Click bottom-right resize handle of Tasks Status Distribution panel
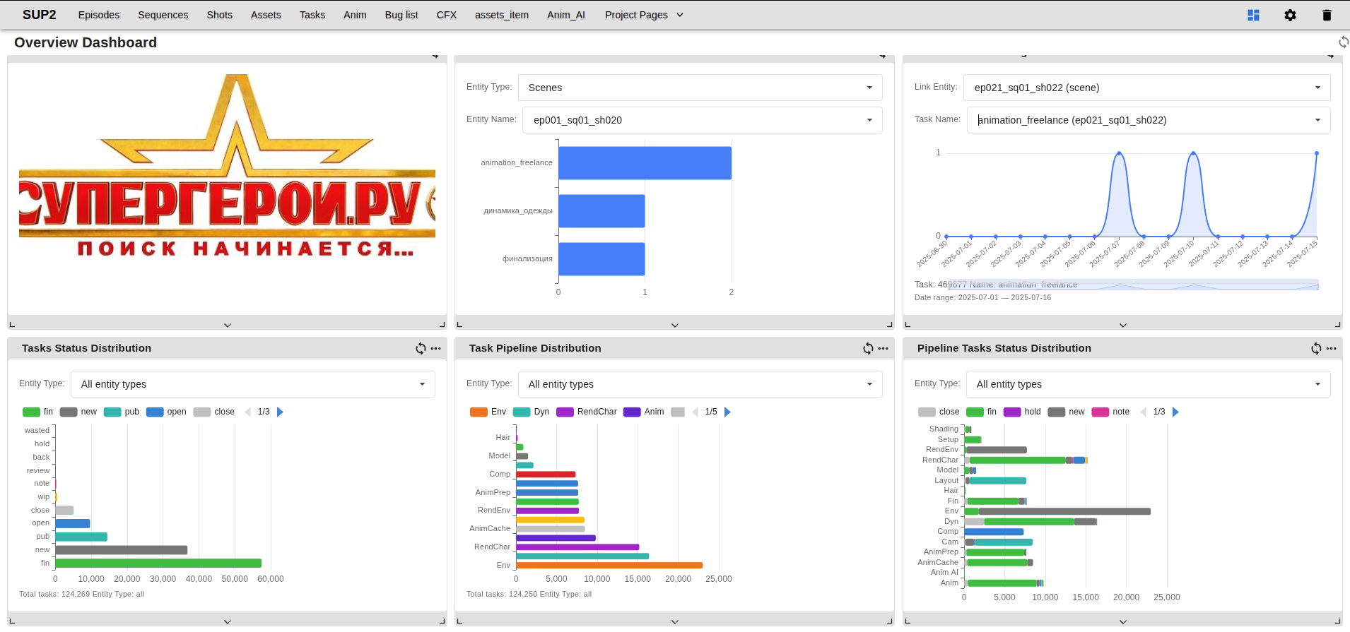1350x632 pixels. pos(442,621)
